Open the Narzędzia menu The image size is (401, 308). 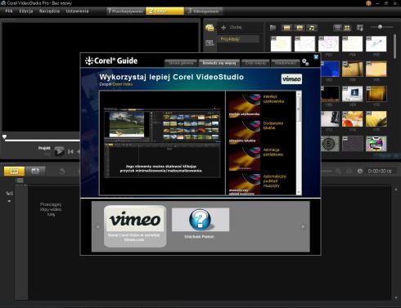[x=49, y=11]
